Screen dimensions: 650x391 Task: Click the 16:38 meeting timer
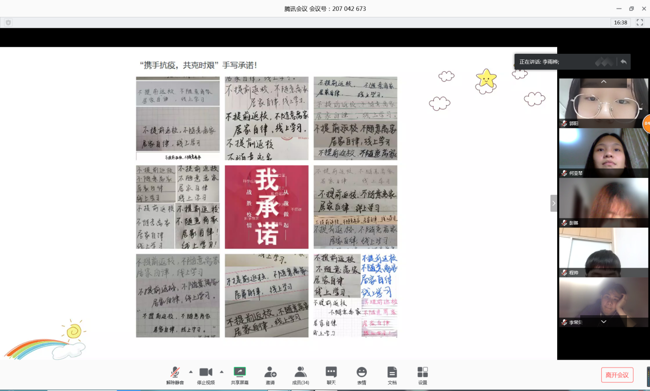click(620, 23)
